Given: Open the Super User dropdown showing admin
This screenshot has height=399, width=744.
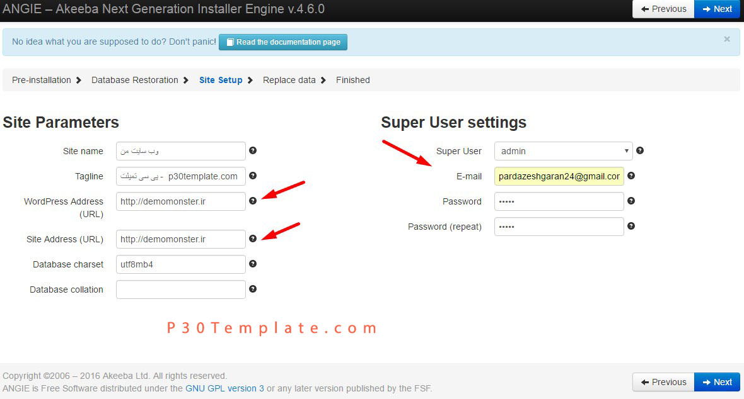Looking at the screenshot, I should coord(563,151).
